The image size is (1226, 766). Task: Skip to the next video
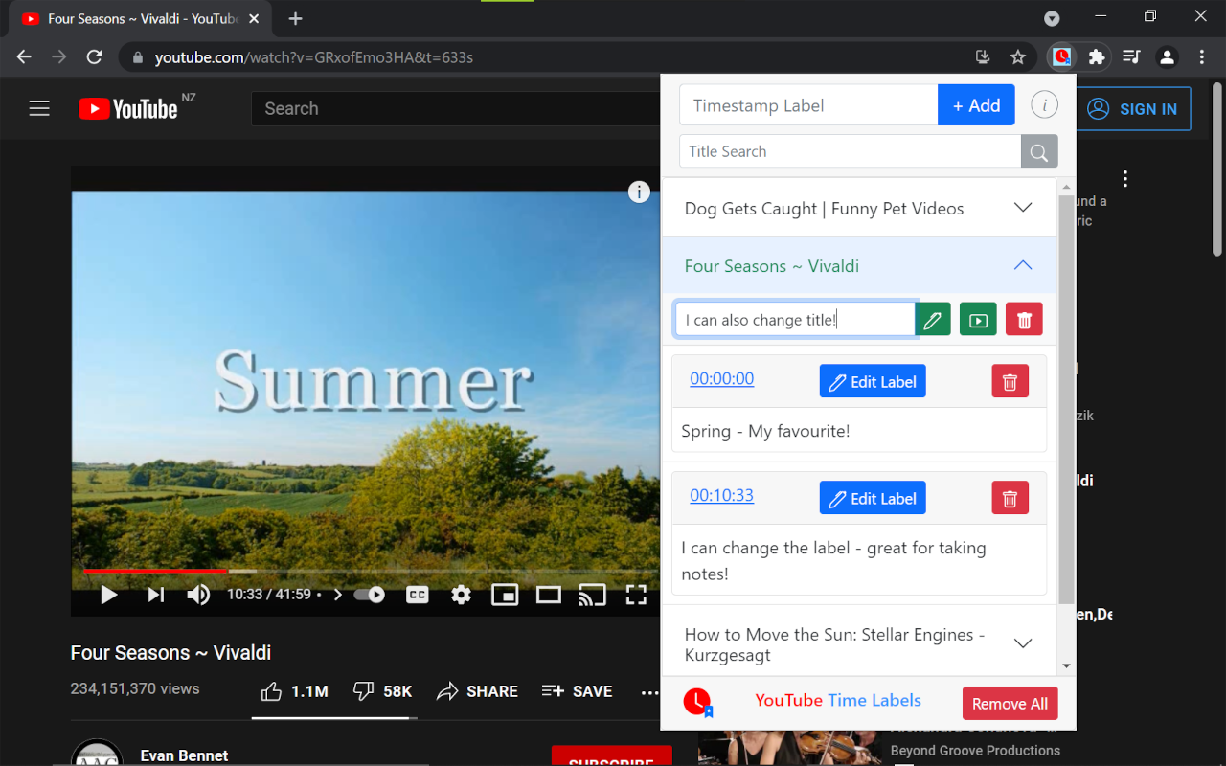155,596
